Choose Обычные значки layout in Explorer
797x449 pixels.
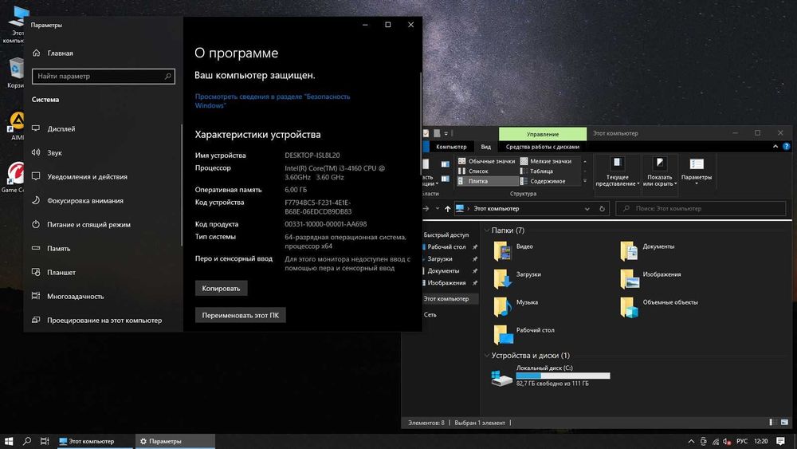tap(487, 161)
